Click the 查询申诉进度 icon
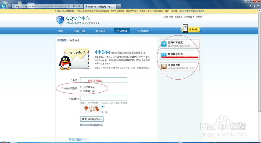The height and width of the screenshot is (143, 261). click(x=164, y=44)
